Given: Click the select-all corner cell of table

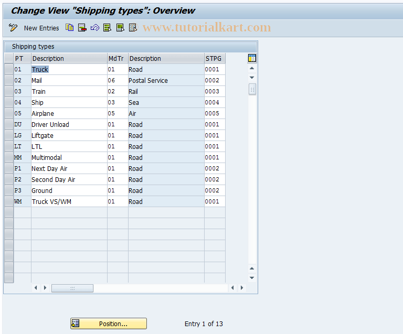Looking at the screenshot, I should (x=9, y=59).
